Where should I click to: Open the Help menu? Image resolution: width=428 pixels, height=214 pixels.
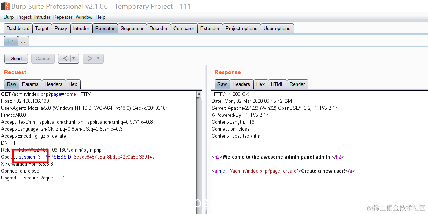[100, 17]
